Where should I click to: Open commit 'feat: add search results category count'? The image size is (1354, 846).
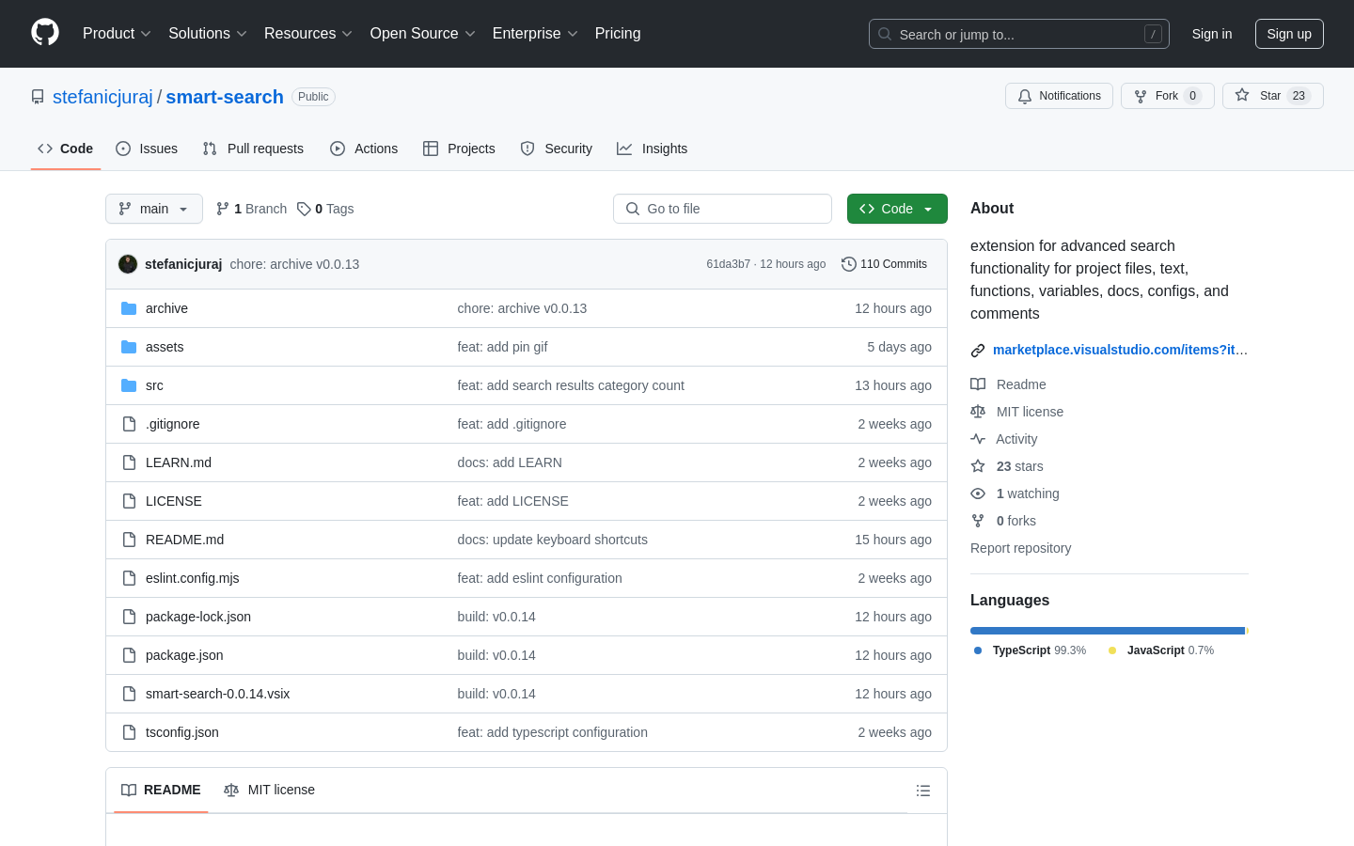571,385
